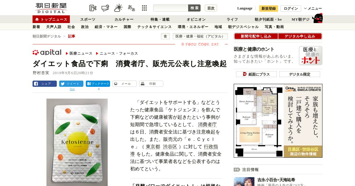Select the 政治 submenu item
Viewport: 355px width, 186px height.
(85, 27)
